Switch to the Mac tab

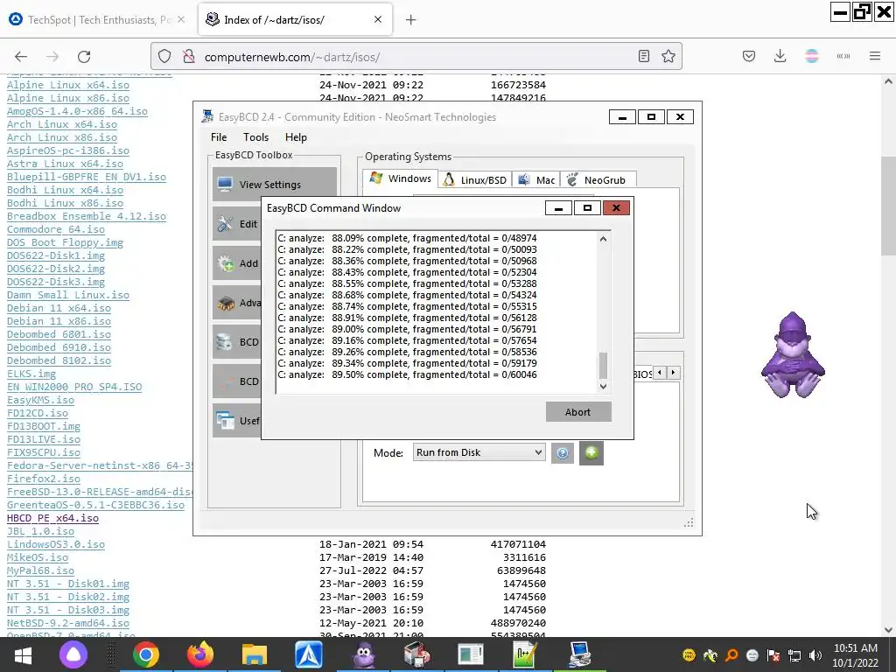(536, 180)
